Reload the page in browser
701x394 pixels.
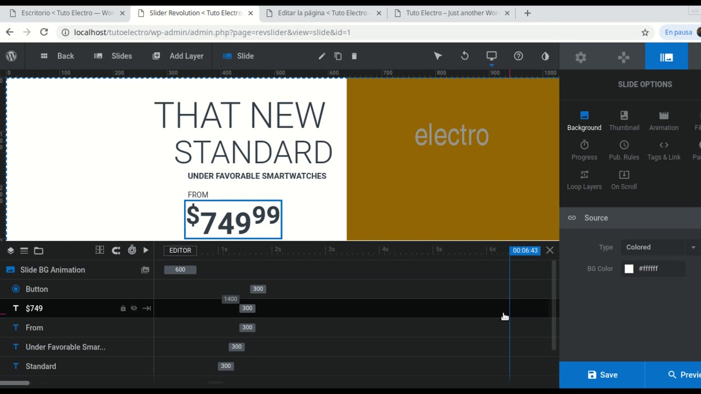point(44,32)
